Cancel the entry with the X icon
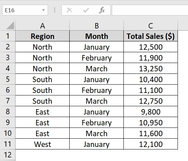Image resolution: width=188 pixels, height=161 pixels. [x=70, y=10]
